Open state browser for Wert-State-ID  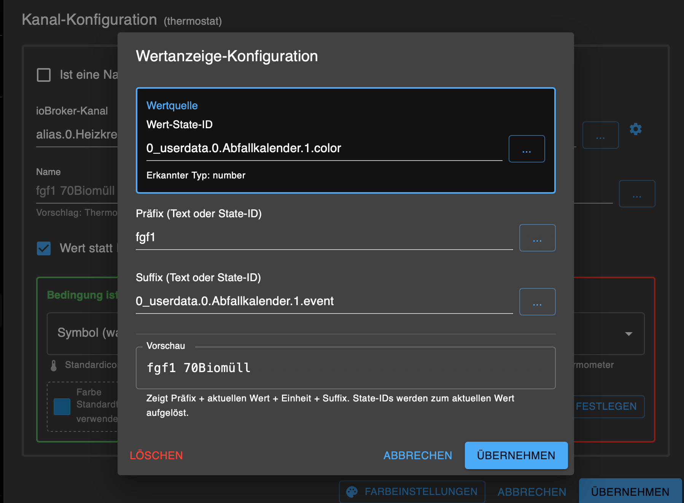pyautogui.click(x=527, y=149)
